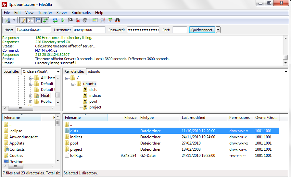Image resolution: width=291 pixels, height=177 pixels.
Task: Click the local tree horizontal scrollbar thumb
Action: point(20,108)
